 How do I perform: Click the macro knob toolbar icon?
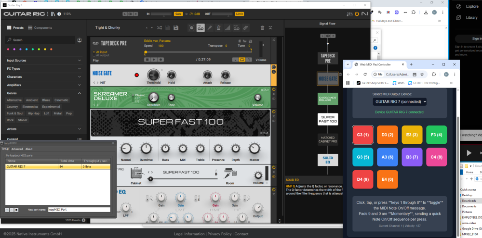coord(191,28)
